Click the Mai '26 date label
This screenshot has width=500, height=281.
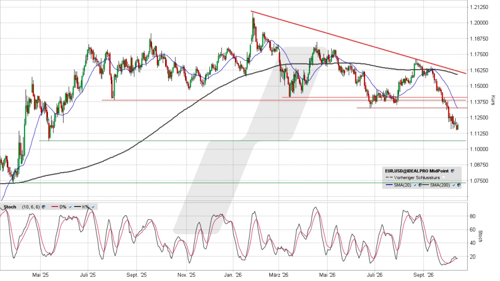point(328,275)
